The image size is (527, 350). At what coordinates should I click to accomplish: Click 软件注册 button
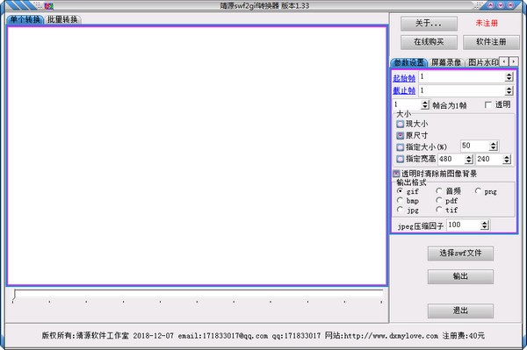click(x=491, y=42)
